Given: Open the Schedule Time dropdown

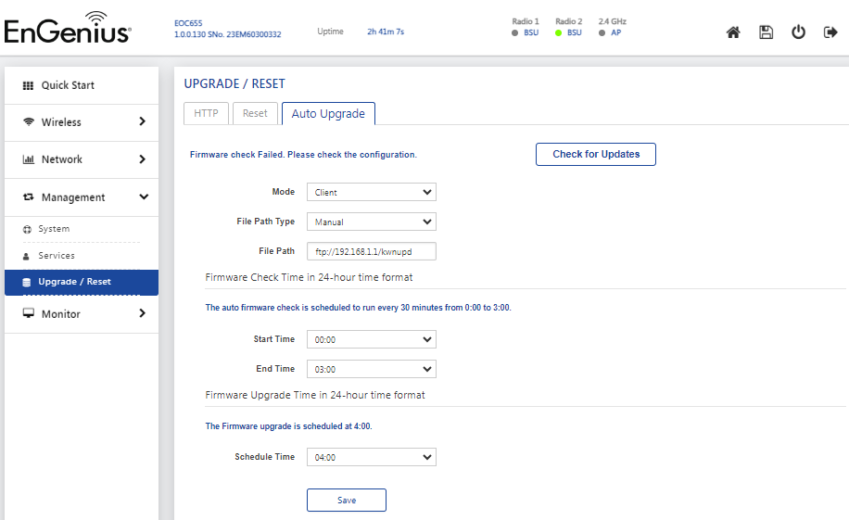Looking at the screenshot, I should point(372,457).
